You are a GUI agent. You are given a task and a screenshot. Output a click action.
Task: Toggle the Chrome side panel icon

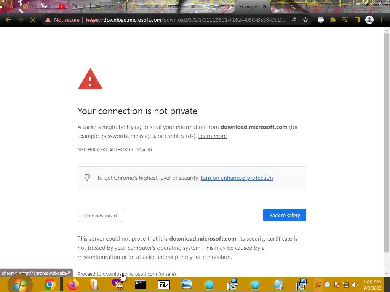[357, 20]
